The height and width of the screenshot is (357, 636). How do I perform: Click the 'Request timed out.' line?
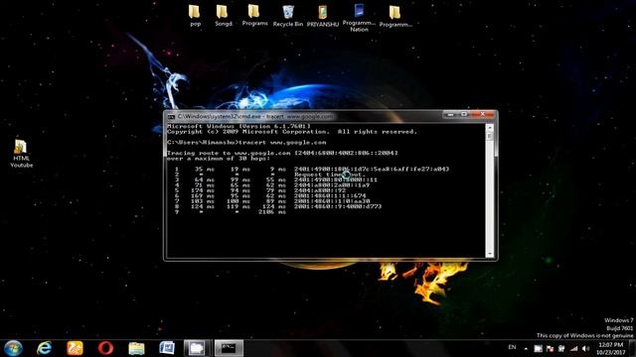(x=330, y=175)
